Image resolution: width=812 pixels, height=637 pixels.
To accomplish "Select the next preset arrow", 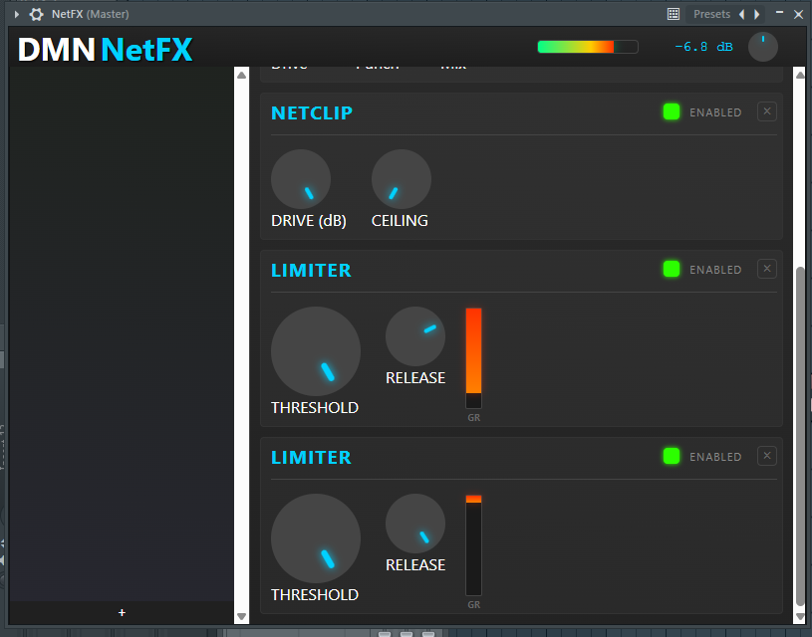I will click(757, 14).
